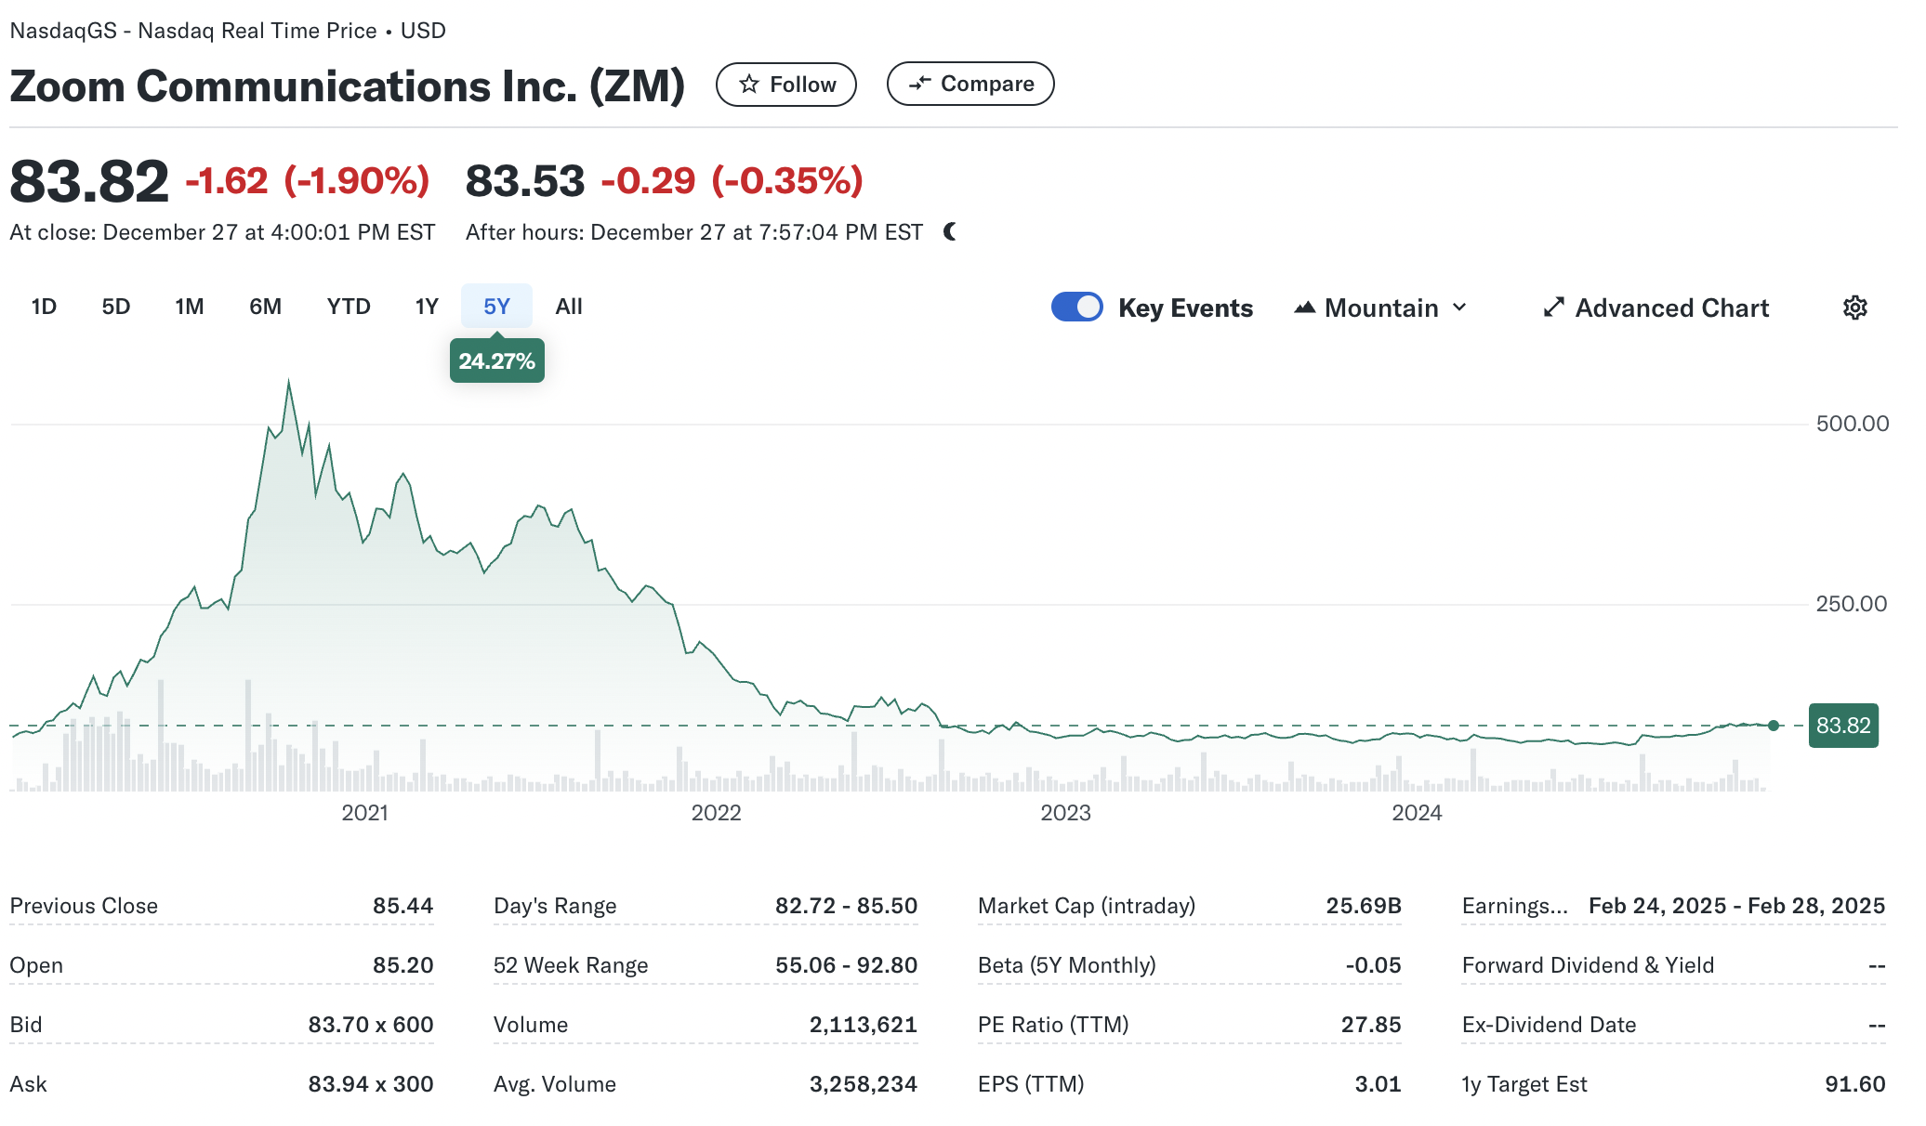
Task: Select the YTD time range
Action: (349, 307)
